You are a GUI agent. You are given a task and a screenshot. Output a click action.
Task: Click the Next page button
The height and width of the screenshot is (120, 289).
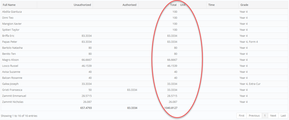[x=273, y=116]
